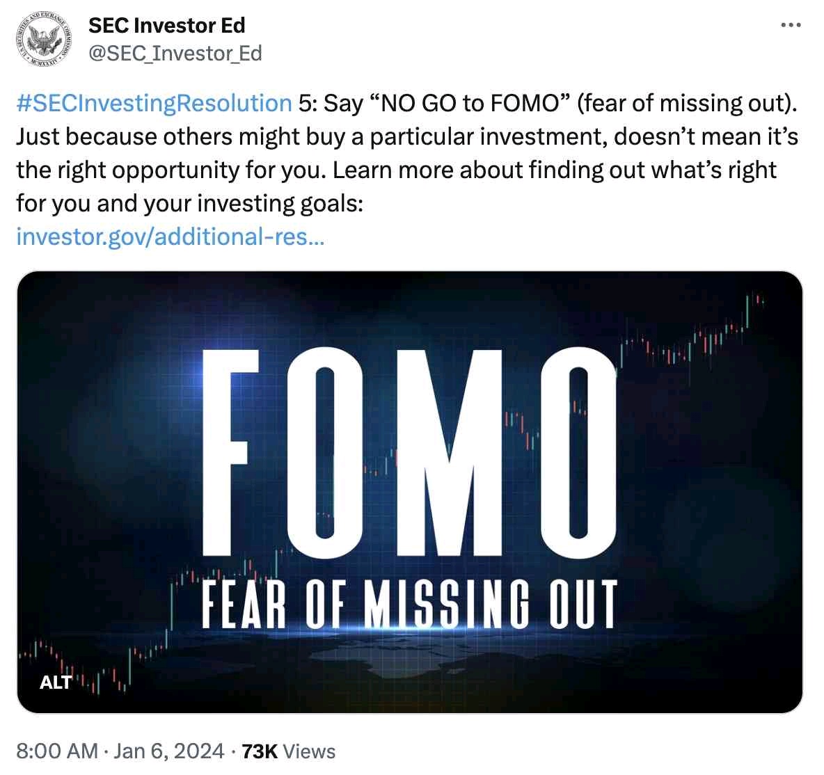Click the word Views beside 73K

point(309,751)
